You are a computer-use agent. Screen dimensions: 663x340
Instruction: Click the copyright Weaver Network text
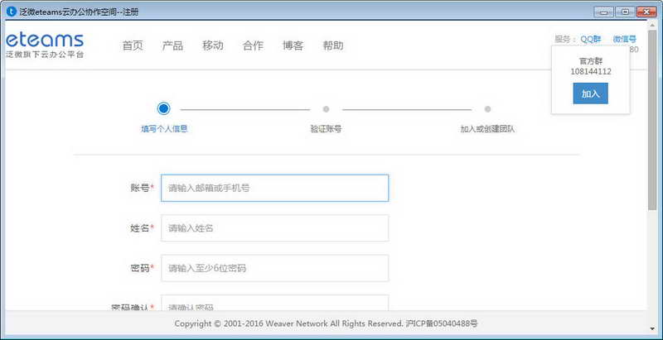click(x=326, y=324)
